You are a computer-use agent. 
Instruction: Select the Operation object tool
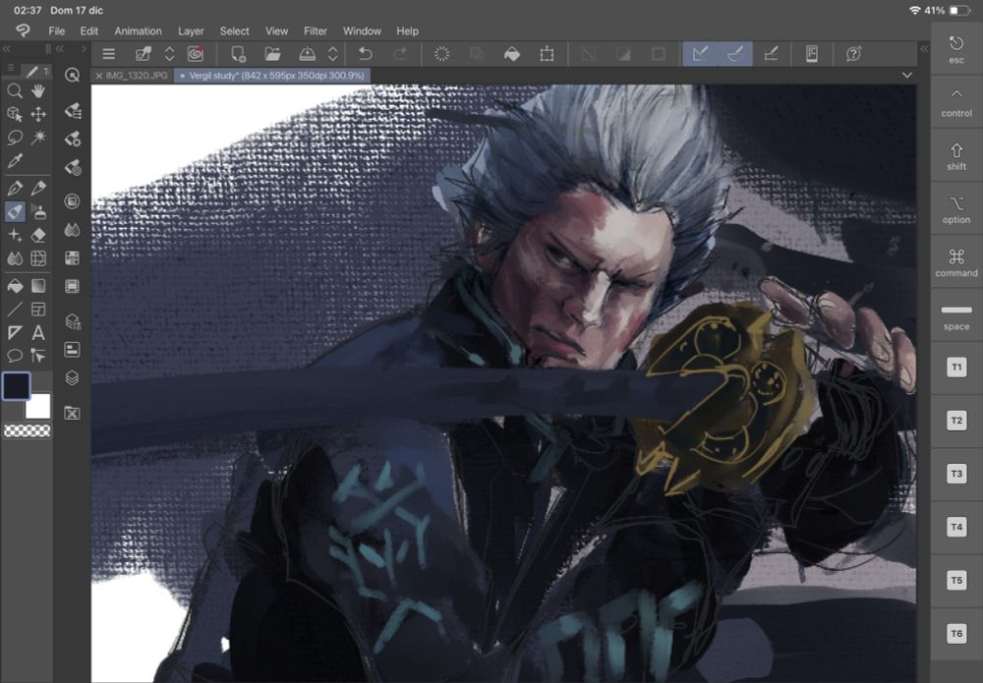pos(15,114)
